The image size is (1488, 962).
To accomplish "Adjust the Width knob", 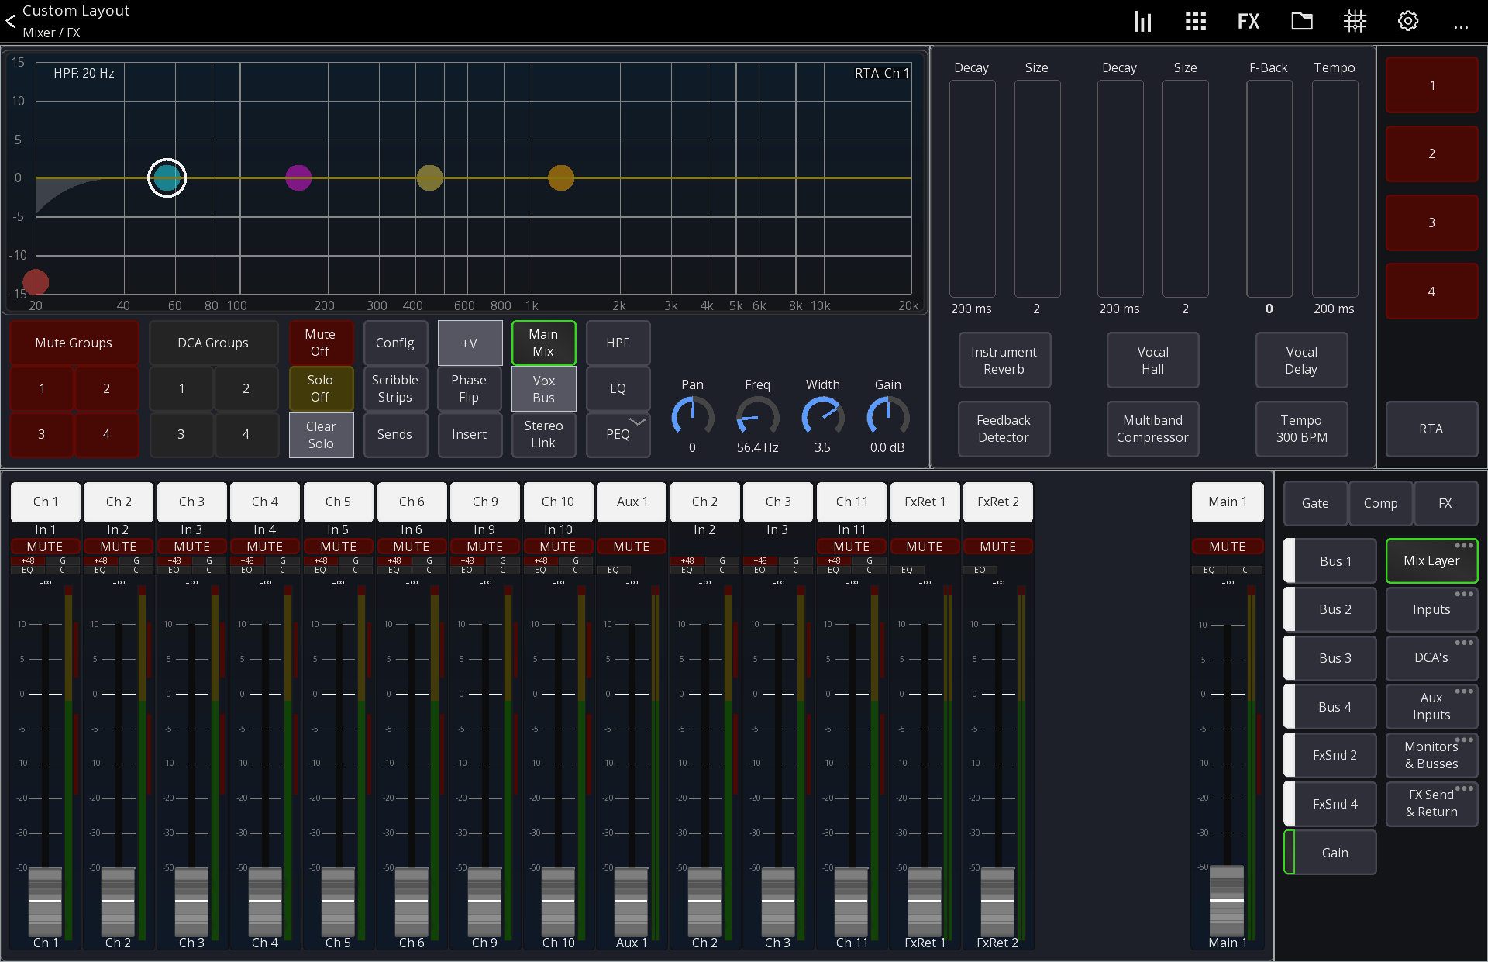I will click(x=822, y=415).
